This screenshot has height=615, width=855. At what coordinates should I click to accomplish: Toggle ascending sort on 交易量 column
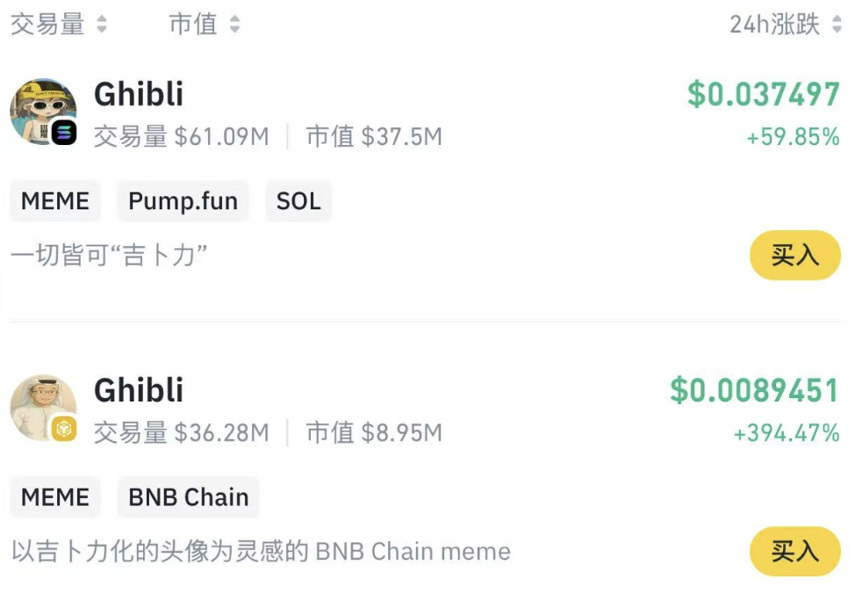point(100,24)
